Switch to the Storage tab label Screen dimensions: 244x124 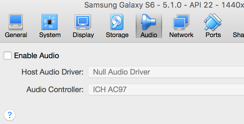pos(117,35)
